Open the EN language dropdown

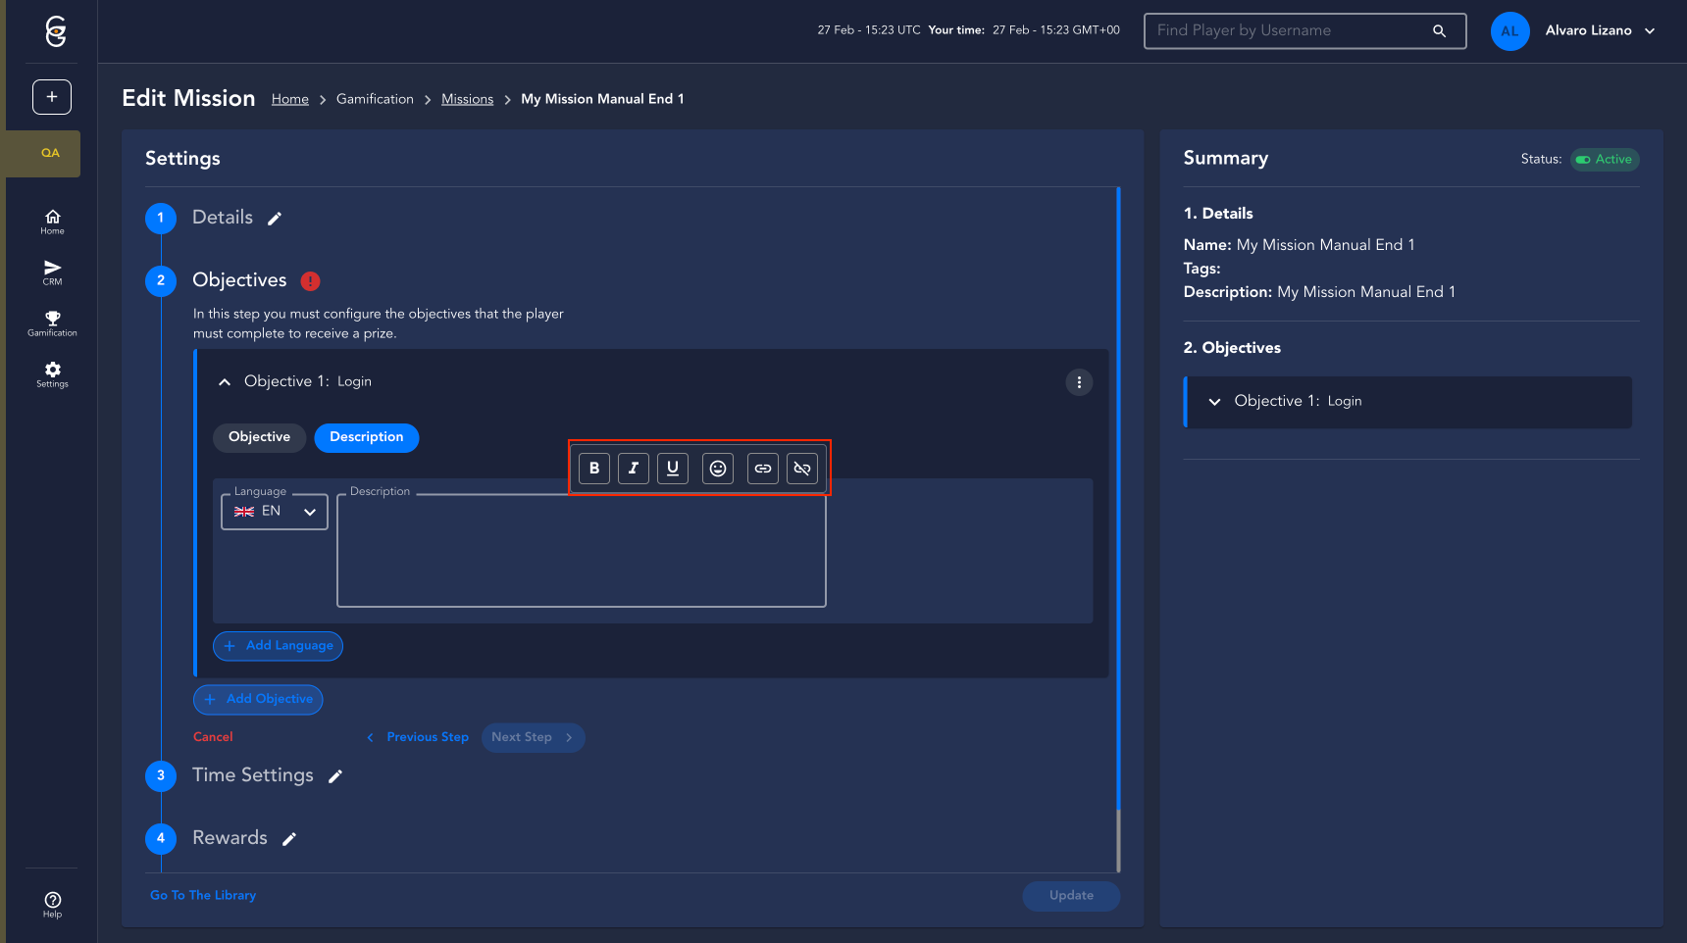[x=275, y=512]
